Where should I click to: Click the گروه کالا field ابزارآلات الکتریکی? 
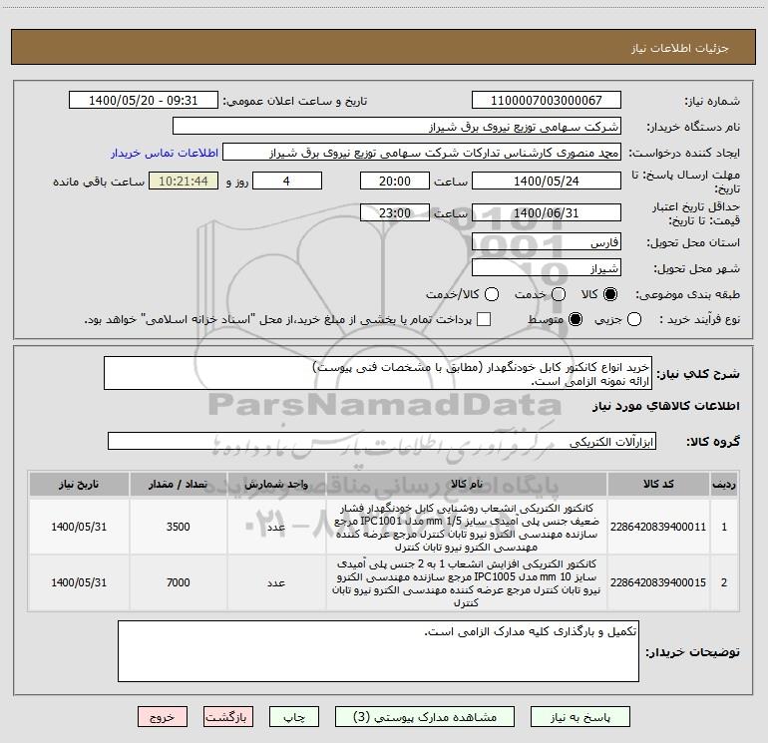coord(382,441)
